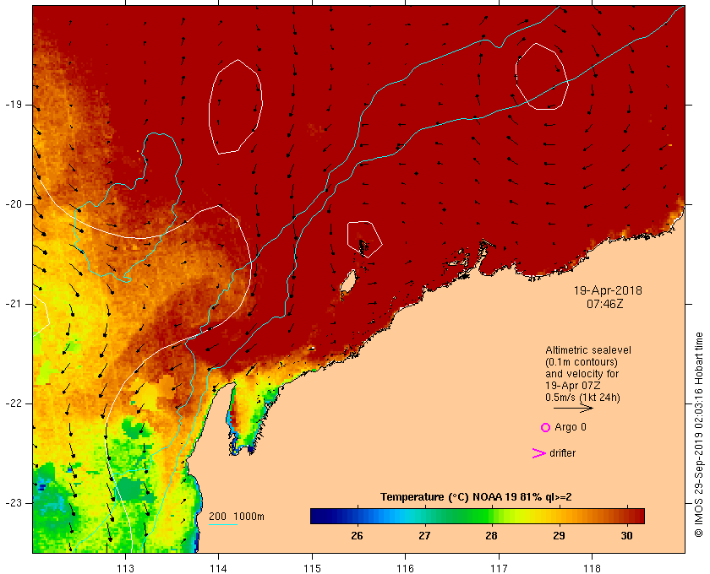Click the temperature color bar at 26

coord(358,516)
